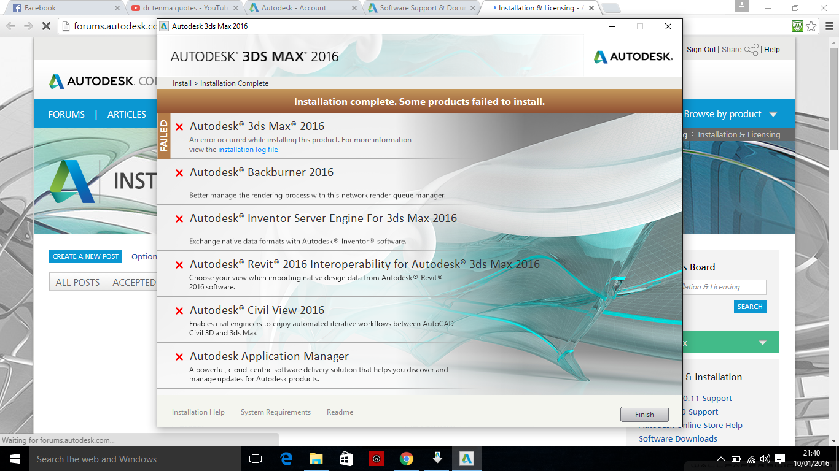The height and width of the screenshot is (471, 839).
Task: Open File Explorer from the taskbar
Action: [316, 459]
